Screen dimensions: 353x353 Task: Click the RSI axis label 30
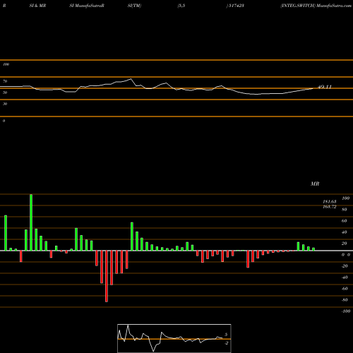click(x=5, y=104)
